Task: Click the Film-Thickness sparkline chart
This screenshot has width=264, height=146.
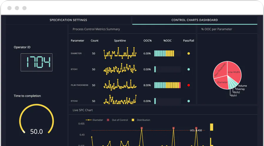Action: pyautogui.click(x=120, y=85)
